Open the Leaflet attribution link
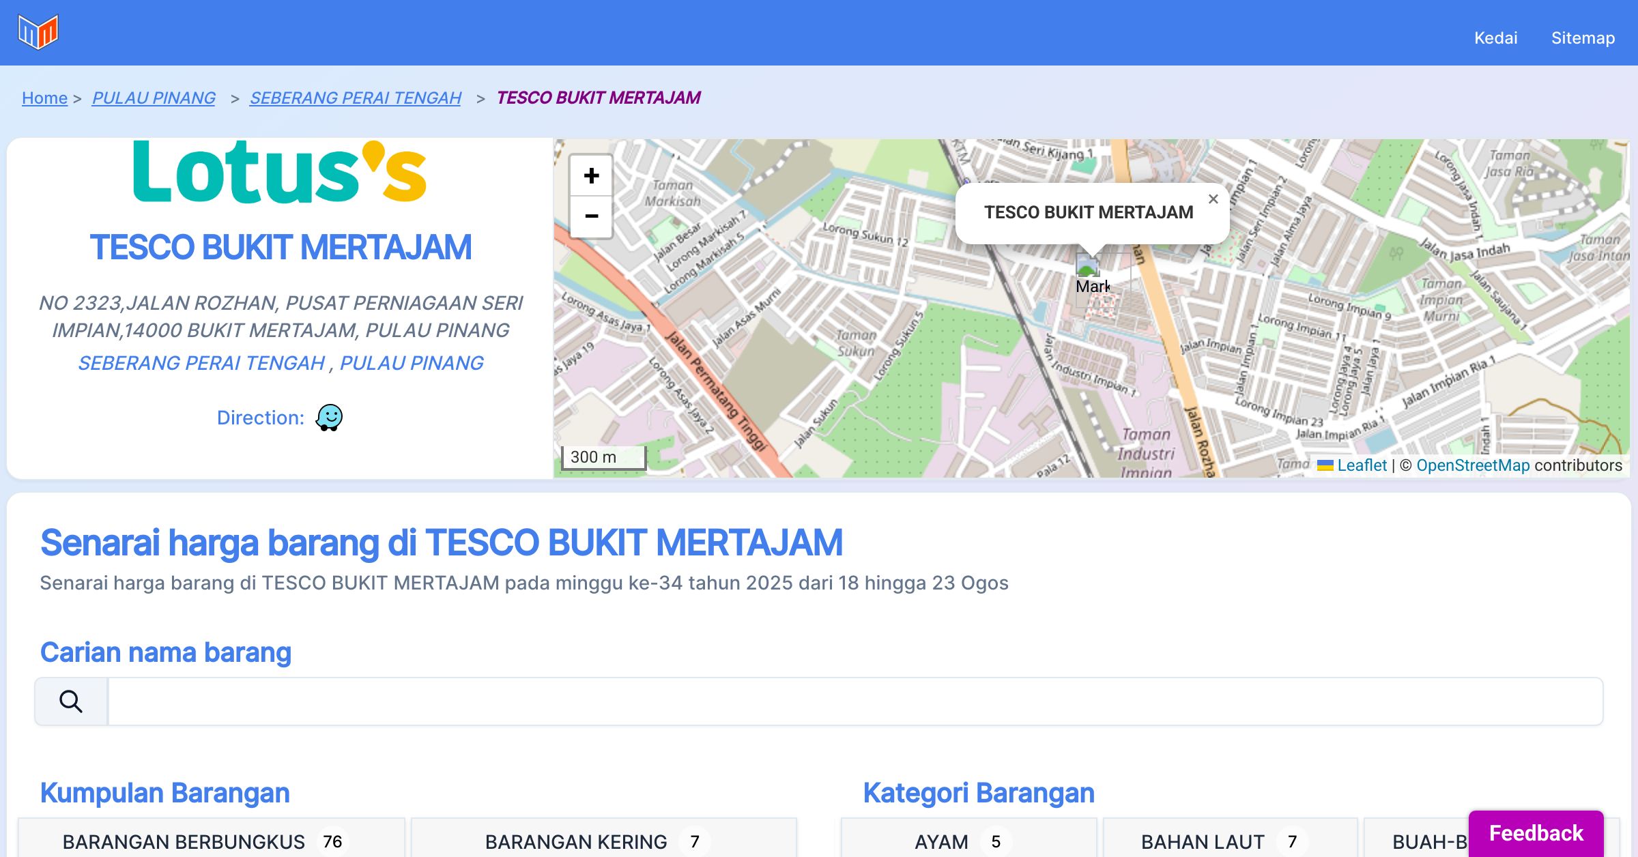 (1362, 465)
